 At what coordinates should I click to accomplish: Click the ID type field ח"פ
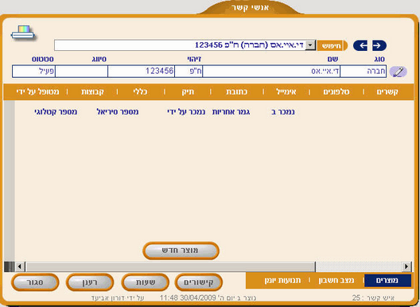coord(189,72)
